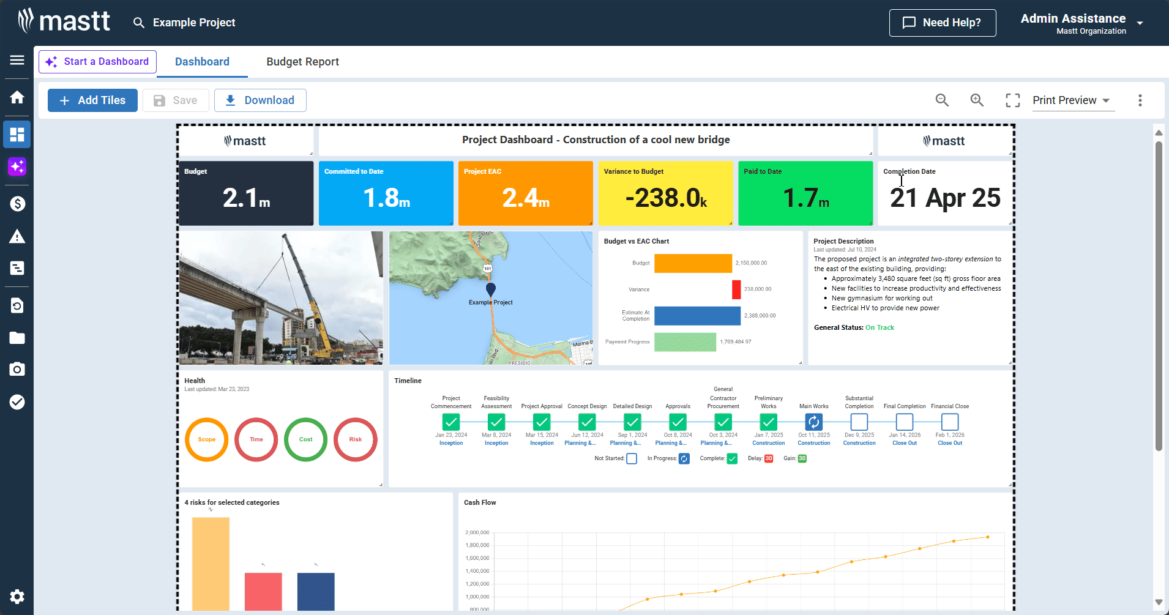Click the Main Works in-progress milestone box
Image resolution: width=1169 pixels, height=615 pixels.
point(813,422)
